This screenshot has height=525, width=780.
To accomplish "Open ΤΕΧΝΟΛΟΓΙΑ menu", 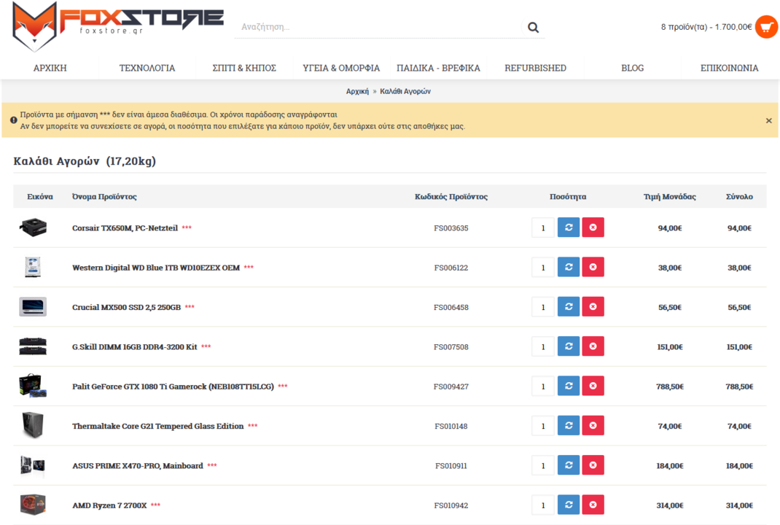I will 147,68.
